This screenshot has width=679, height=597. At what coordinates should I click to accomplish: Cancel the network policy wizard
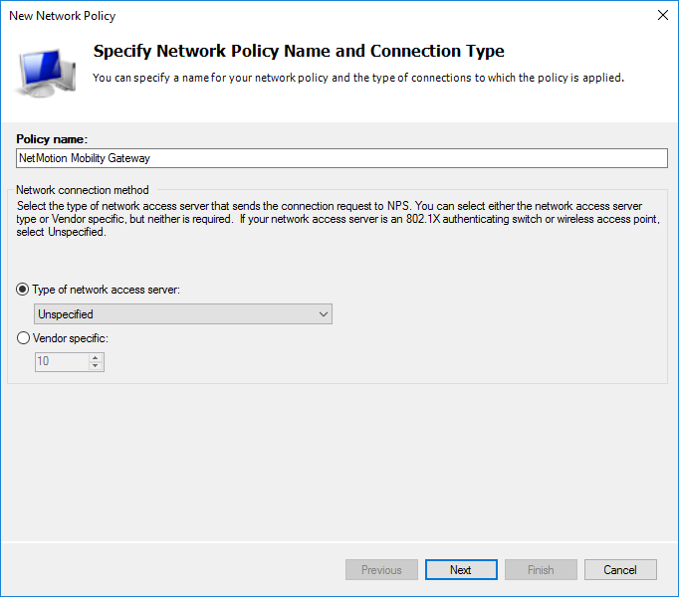(x=619, y=570)
